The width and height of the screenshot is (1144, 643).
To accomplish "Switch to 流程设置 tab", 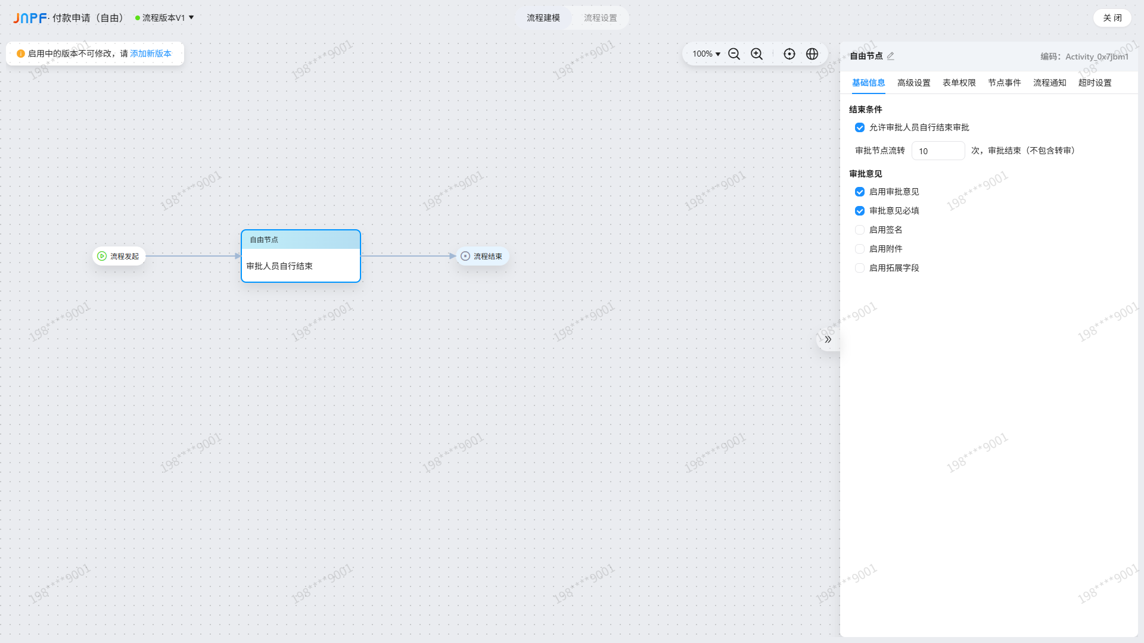I will click(x=601, y=18).
